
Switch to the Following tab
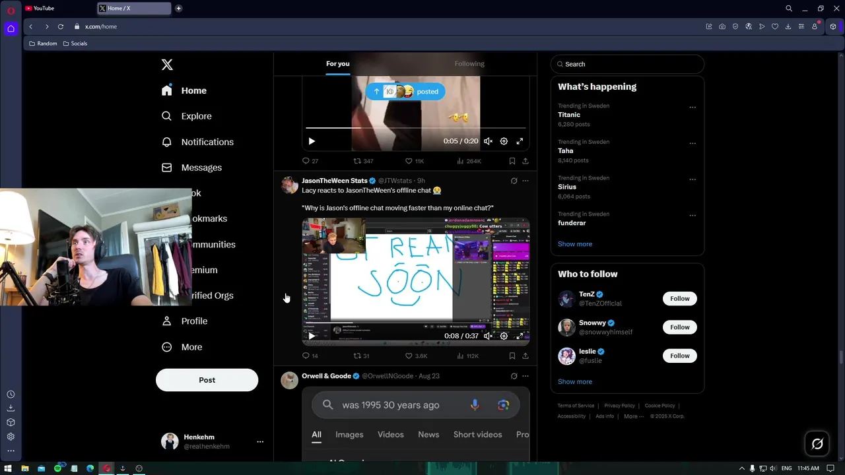tap(469, 64)
